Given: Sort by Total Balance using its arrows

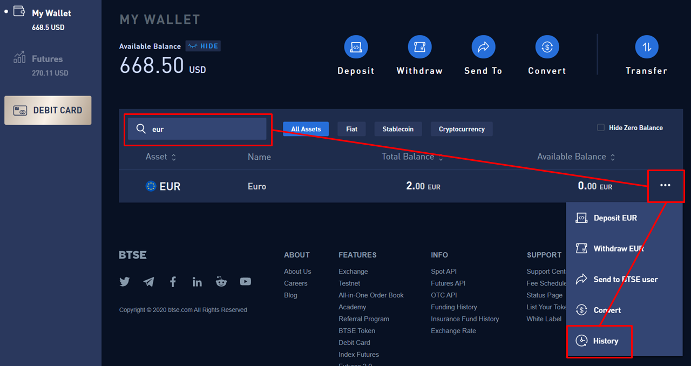Looking at the screenshot, I should [441, 157].
